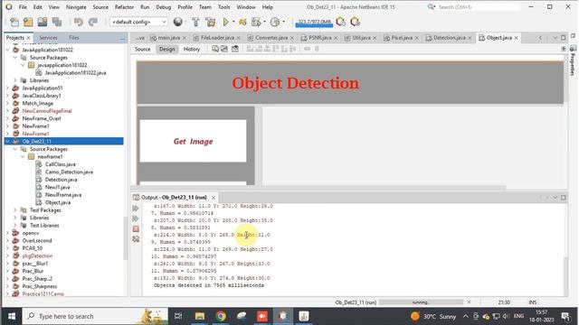The image size is (579, 325).
Task: Cancel the running Ob_Det23_11 process
Action: coord(469,302)
